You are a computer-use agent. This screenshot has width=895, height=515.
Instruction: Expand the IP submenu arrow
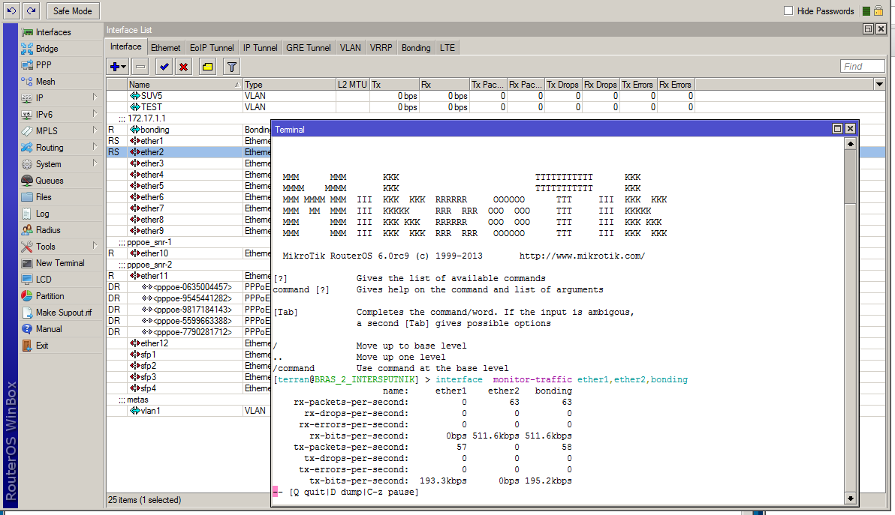click(95, 97)
